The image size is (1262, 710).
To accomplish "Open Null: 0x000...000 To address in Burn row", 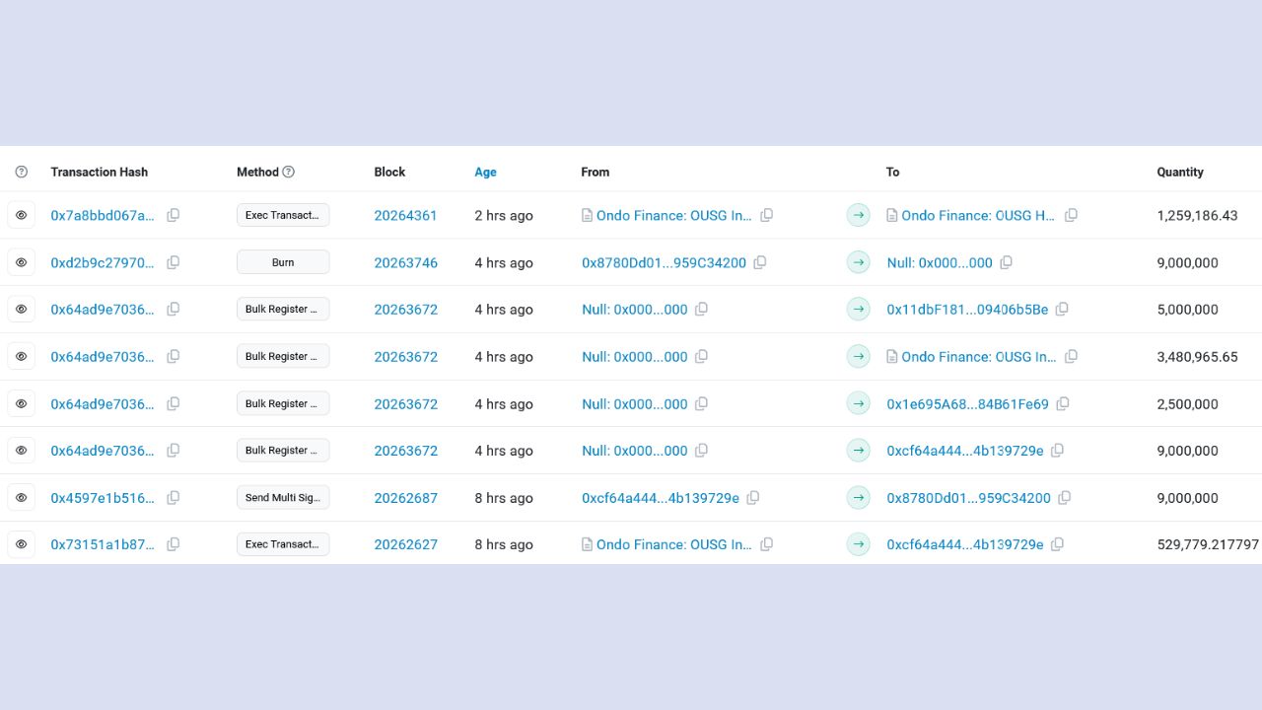I will coord(940,262).
